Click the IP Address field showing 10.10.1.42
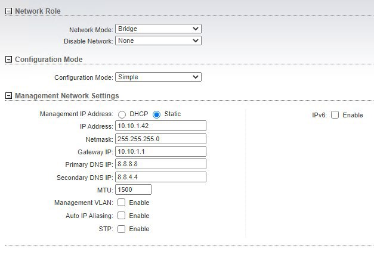Viewport: 374px width, 255px height. [161, 126]
